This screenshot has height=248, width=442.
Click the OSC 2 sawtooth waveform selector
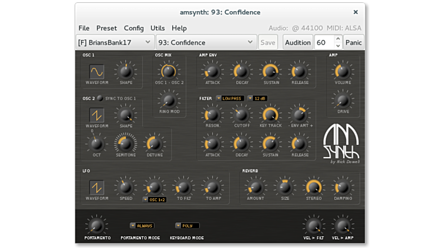[96, 115]
